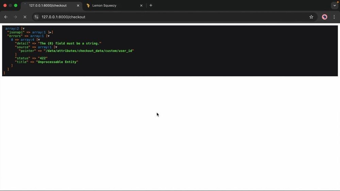Collapse the "source" array
The image size is (340, 191).
pos(56,47)
